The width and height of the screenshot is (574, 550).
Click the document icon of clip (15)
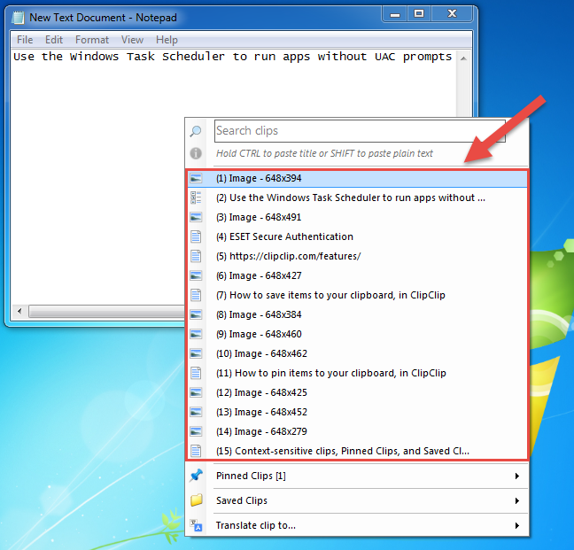point(196,451)
